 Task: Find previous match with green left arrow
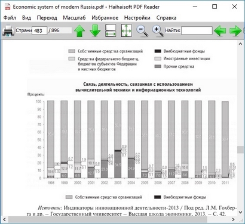tap(220, 30)
